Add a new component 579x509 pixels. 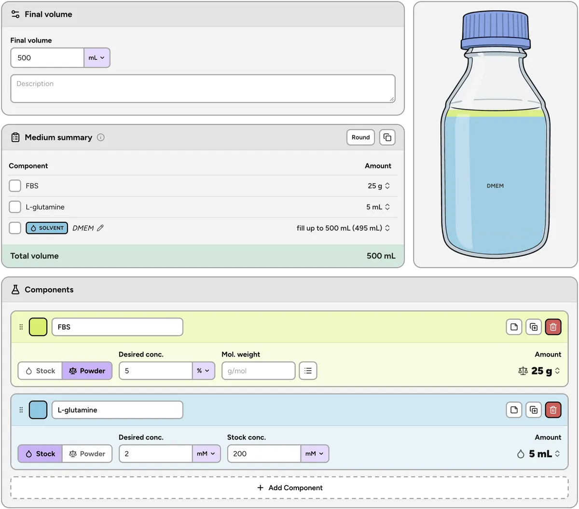289,488
